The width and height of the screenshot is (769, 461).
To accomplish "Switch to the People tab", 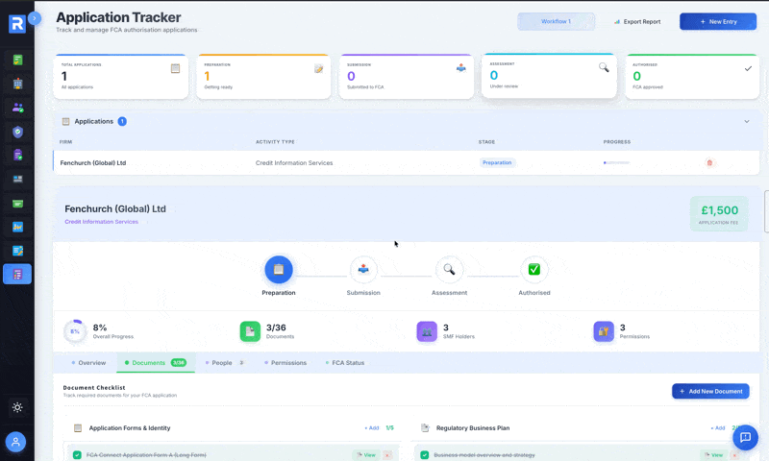I will (x=225, y=363).
